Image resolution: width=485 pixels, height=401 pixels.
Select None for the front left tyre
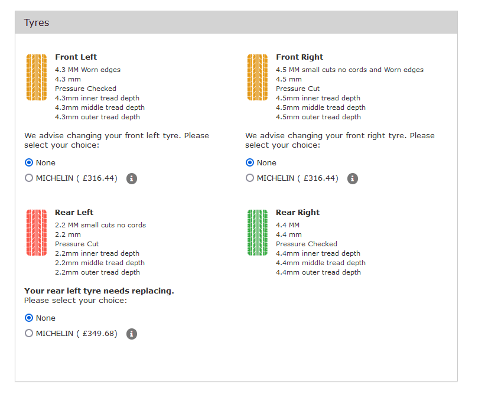point(29,162)
